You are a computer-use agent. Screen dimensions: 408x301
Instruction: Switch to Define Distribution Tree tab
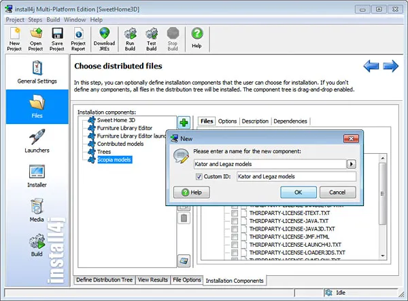click(x=104, y=280)
